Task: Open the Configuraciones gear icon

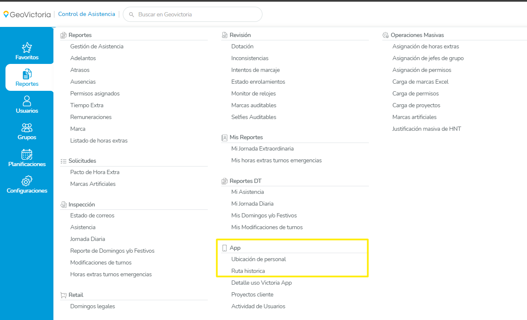Action: point(27,181)
